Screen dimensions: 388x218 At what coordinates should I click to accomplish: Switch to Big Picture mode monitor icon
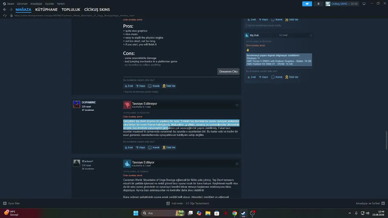point(364,4)
